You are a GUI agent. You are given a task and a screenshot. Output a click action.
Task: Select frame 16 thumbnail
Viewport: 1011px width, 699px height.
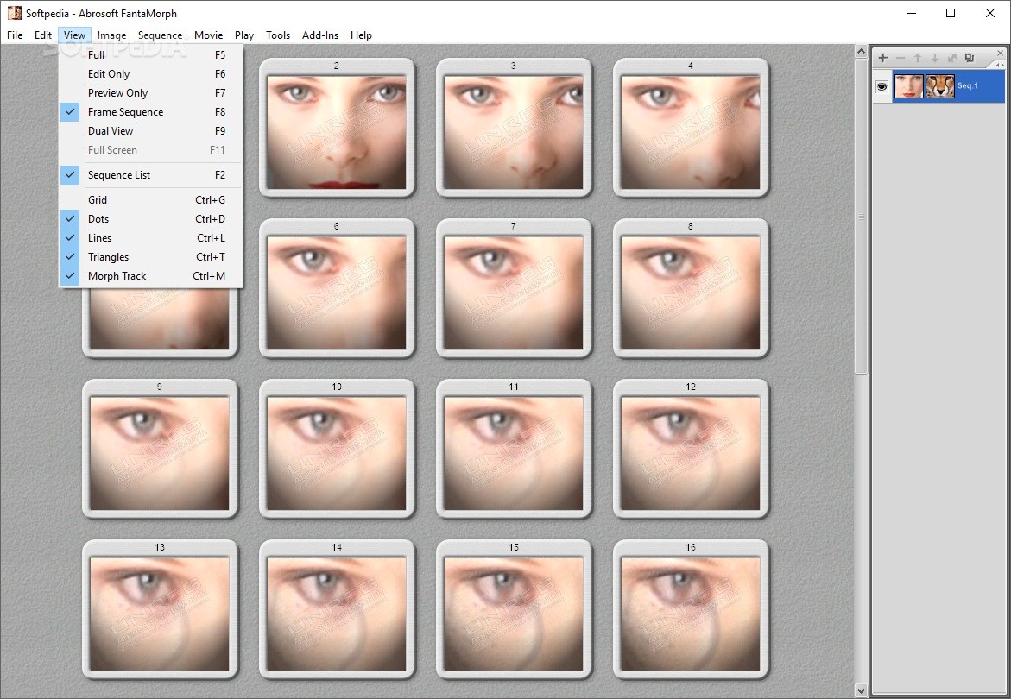pos(691,608)
